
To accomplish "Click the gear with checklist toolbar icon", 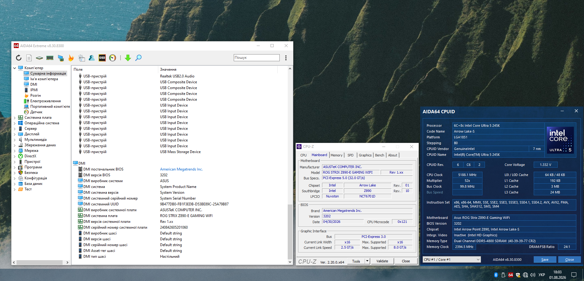I will pyautogui.click(x=81, y=58).
